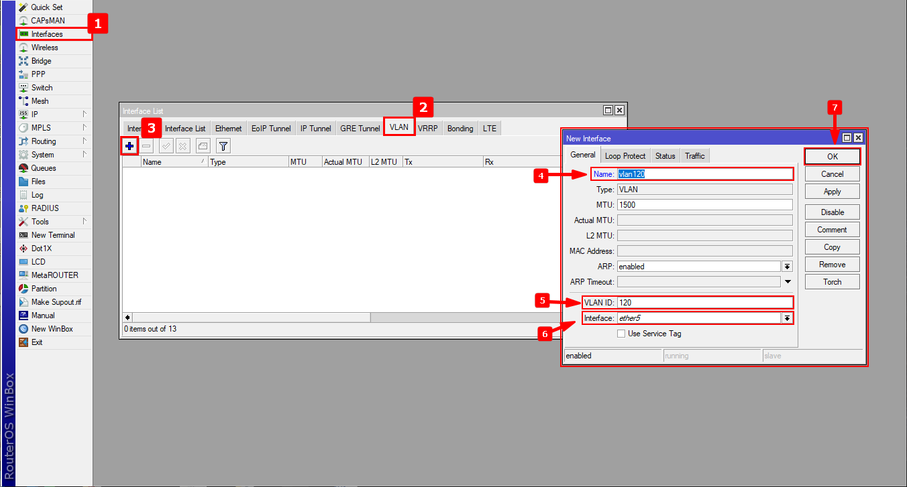Open the Files section
This screenshot has height=487, width=907.
(38, 182)
